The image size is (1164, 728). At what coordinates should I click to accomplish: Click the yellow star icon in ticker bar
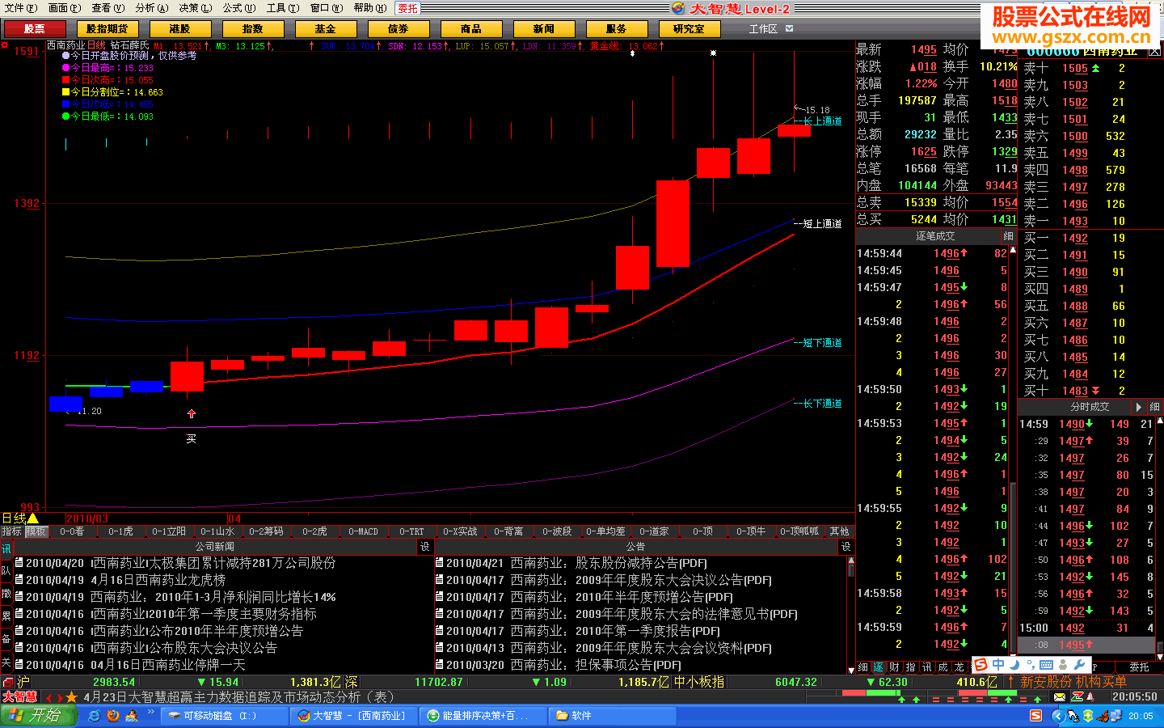coord(71,697)
